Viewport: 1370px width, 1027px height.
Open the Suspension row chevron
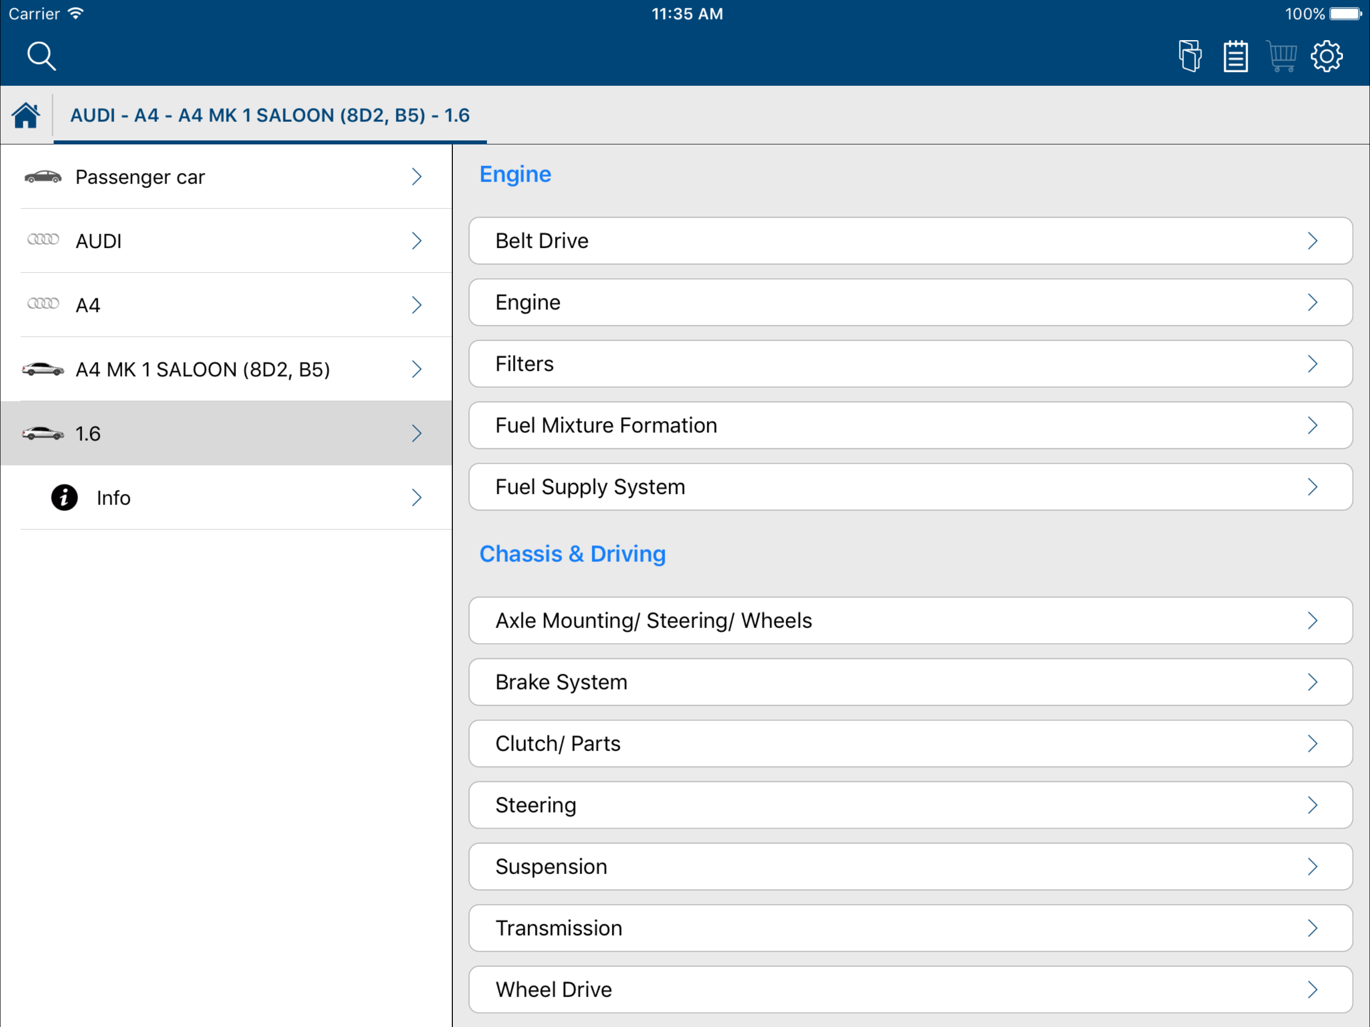coord(1312,867)
